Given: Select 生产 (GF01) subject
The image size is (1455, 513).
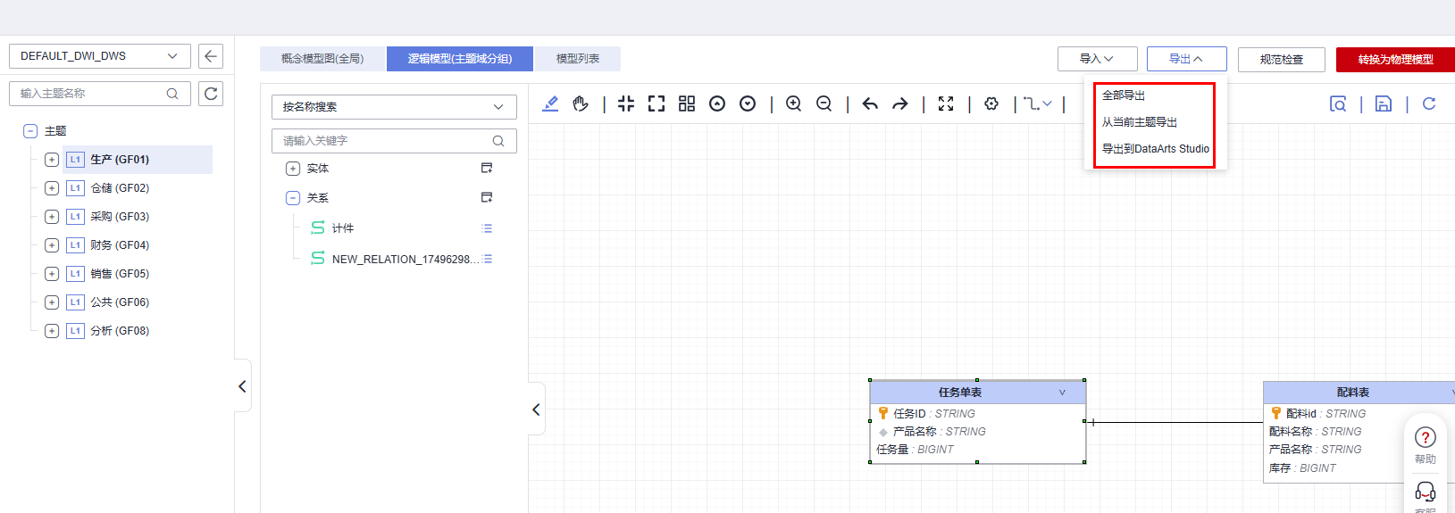Looking at the screenshot, I should [x=120, y=160].
